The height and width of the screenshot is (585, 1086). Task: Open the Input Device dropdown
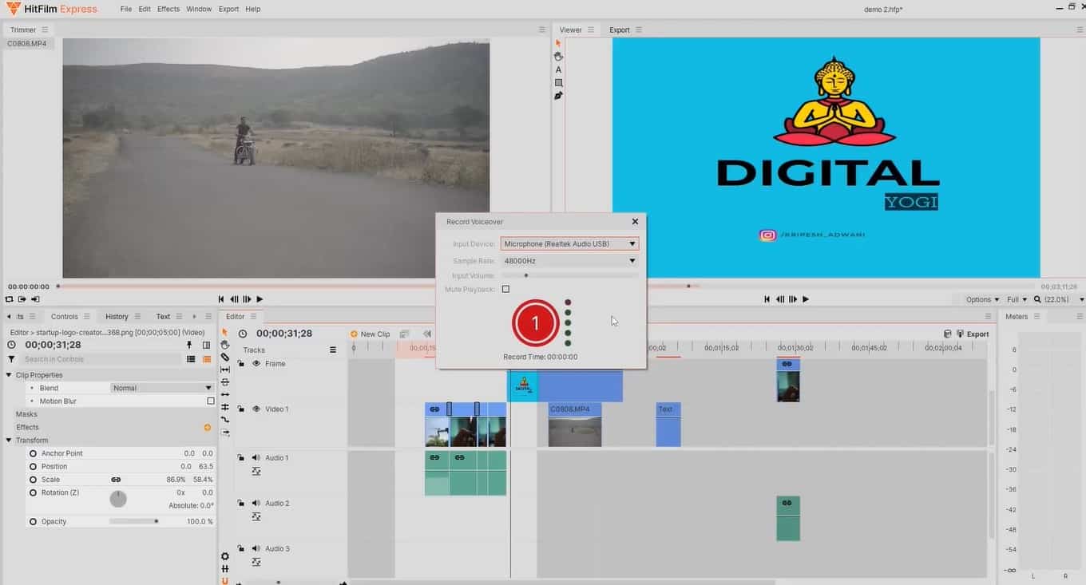569,244
